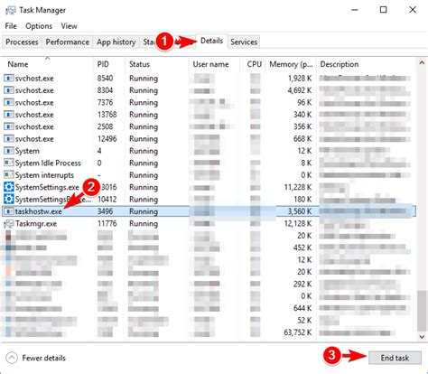
Task: Click icon of svchost.exe with PID 13768
Action: (9, 115)
